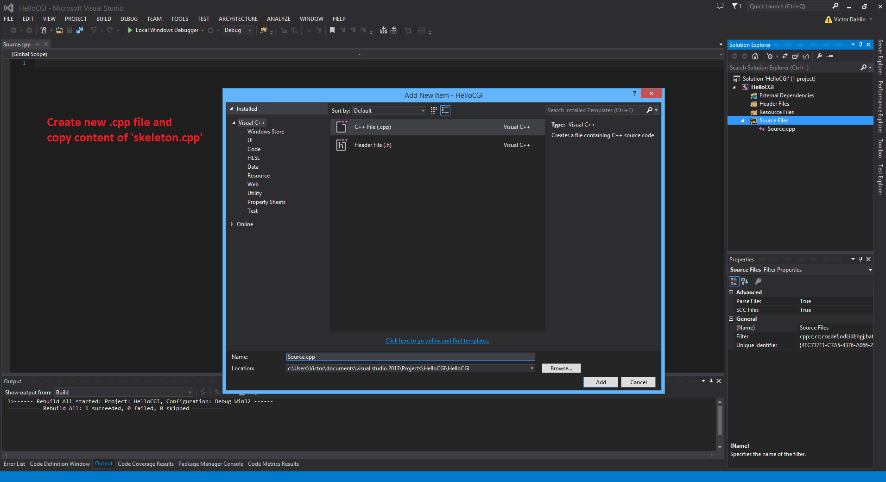Click the Categorized view icon in Properties

tap(734, 281)
